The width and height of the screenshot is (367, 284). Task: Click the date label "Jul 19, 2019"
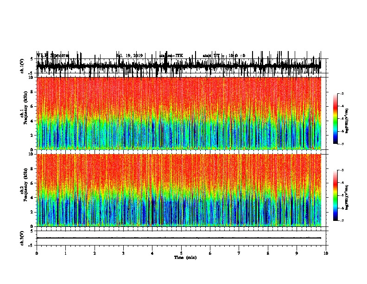pyautogui.click(x=129, y=56)
